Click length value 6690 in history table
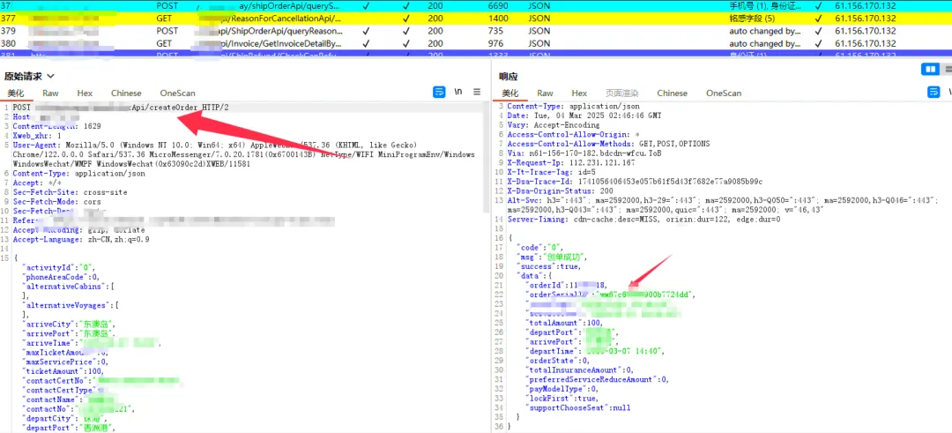The image size is (952, 433). [498, 5]
